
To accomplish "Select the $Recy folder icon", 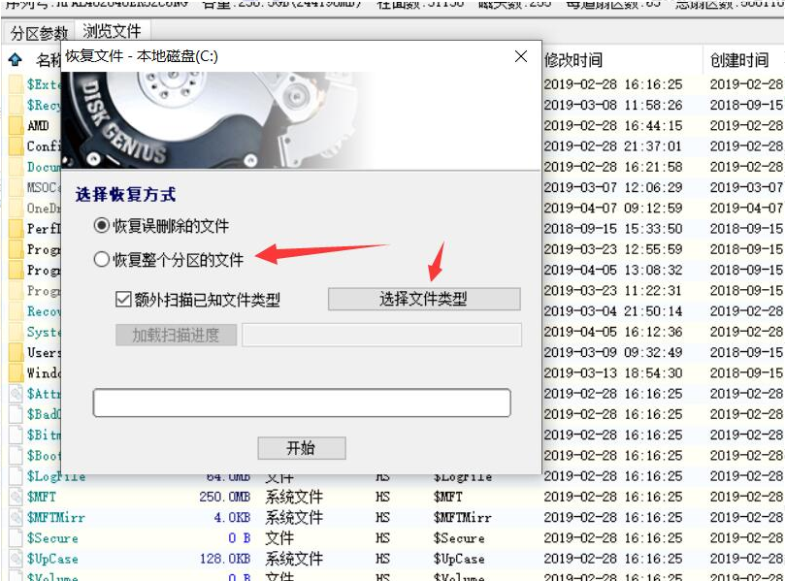I will point(16,105).
